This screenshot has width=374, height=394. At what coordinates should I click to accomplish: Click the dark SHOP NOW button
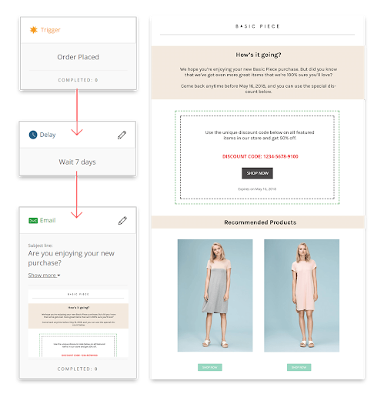(257, 173)
